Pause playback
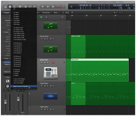Image resolution: width=136 pixels, height=116 pixels. [x=53, y=7]
